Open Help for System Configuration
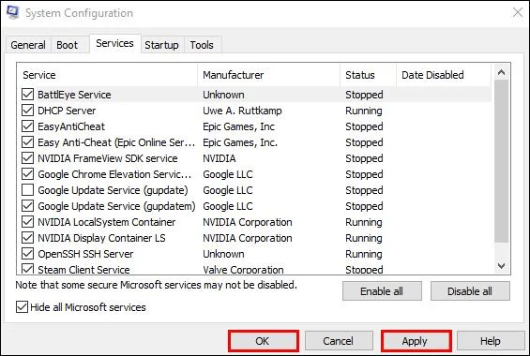 pos(491,341)
